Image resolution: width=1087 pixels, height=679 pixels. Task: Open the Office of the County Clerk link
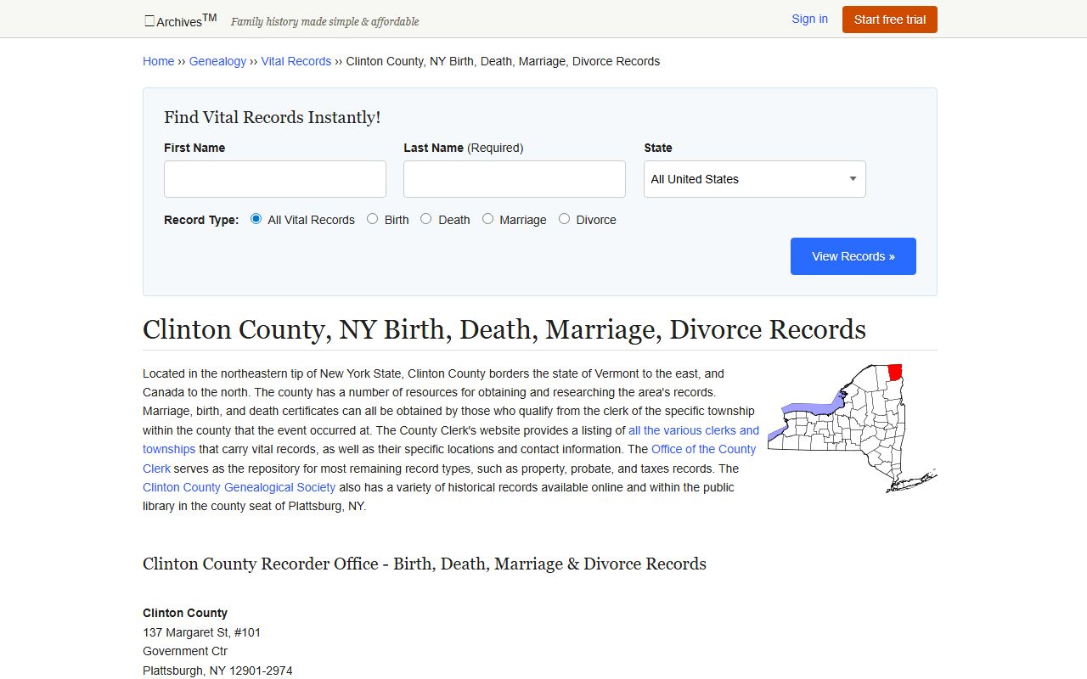pos(703,449)
